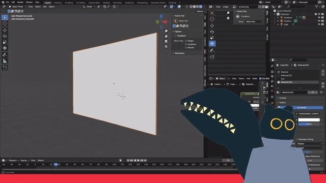
Task: Select Material.004 slot in material list
Action: coord(297,82)
